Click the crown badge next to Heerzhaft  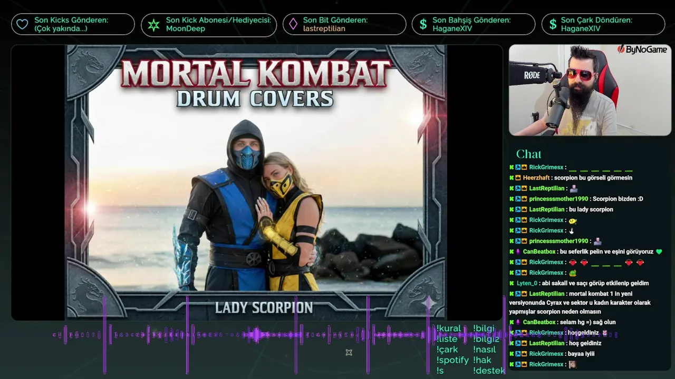(x=518, y=178)
